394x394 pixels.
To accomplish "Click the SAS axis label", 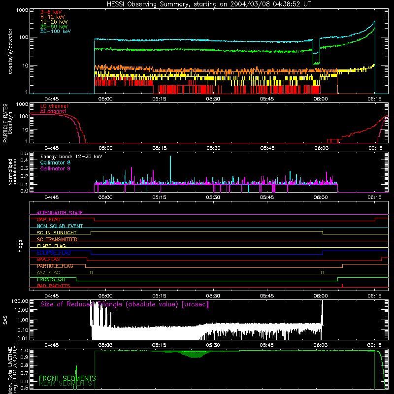I will (5, 320).
